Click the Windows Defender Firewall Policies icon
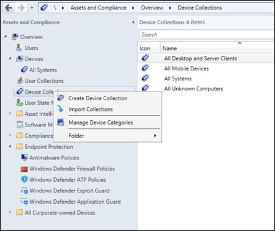Screen dimensions: 275x231 [24, 169]
